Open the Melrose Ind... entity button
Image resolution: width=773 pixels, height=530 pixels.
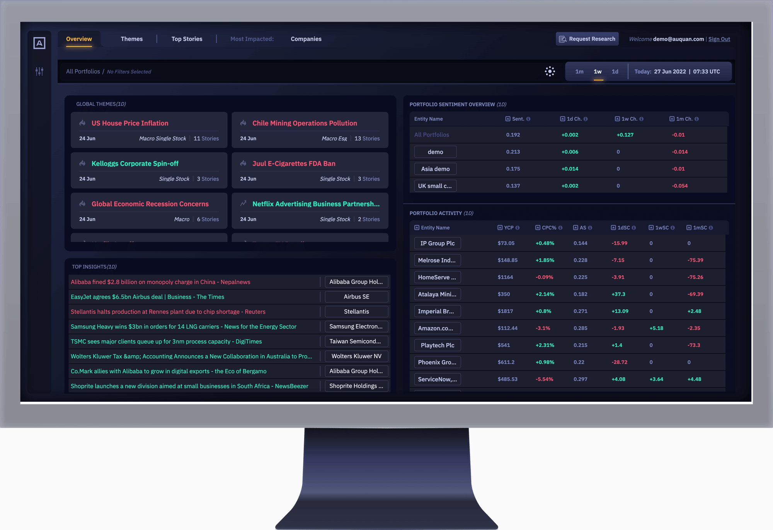[438, 260]
